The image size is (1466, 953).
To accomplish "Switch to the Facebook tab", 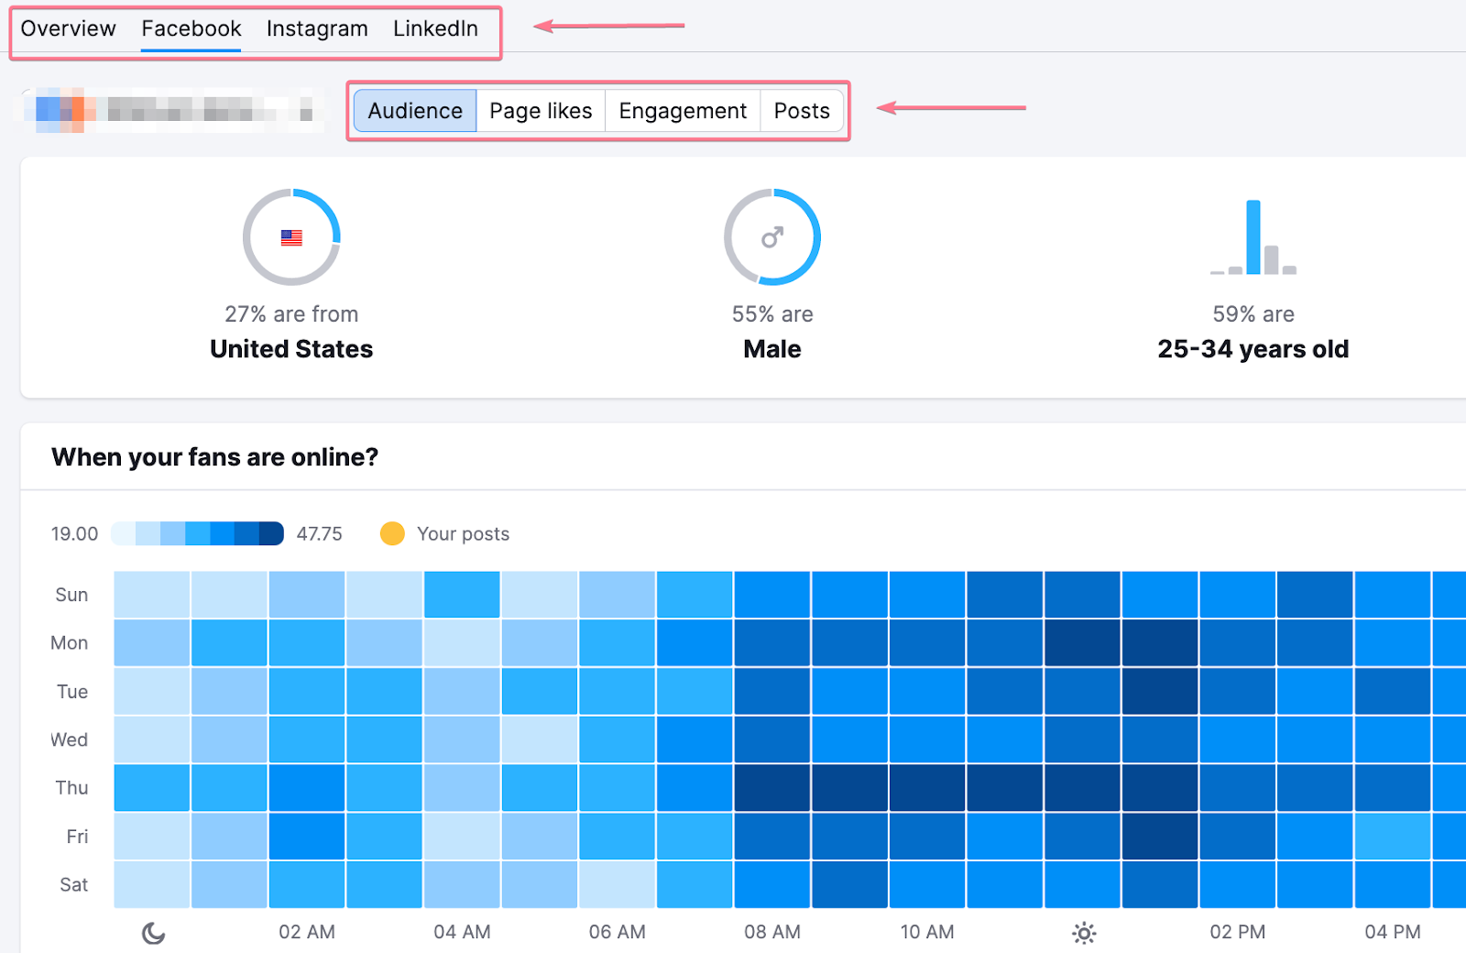I will click(x=191, y=28).
